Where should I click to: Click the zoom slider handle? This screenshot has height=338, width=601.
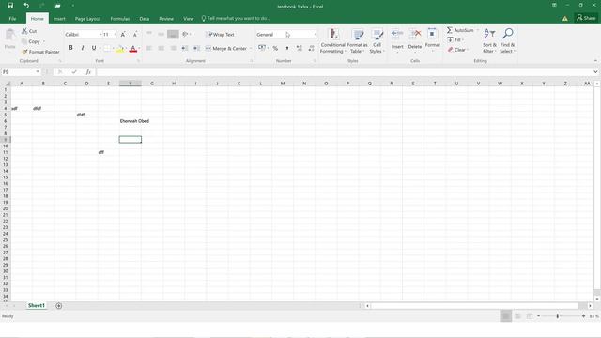557,316
